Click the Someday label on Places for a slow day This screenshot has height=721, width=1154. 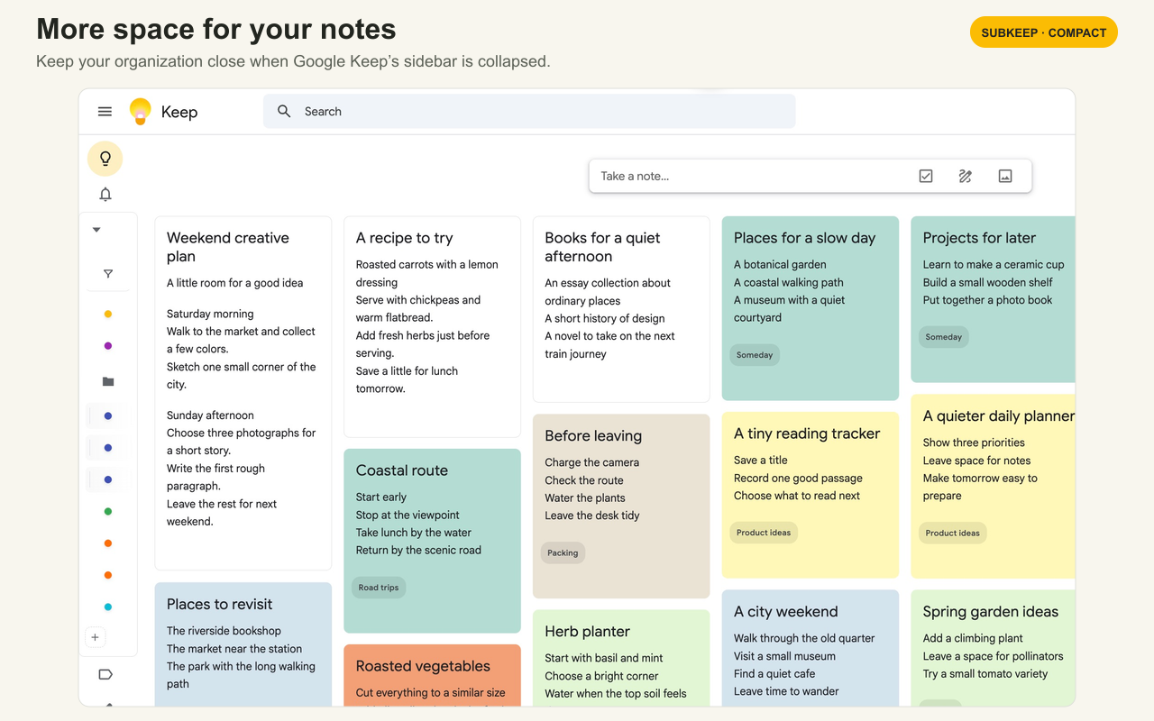coord(755,355)
